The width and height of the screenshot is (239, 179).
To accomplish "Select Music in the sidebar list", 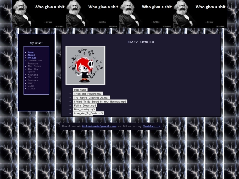I will pyautogui.click(x=31, y=83).
